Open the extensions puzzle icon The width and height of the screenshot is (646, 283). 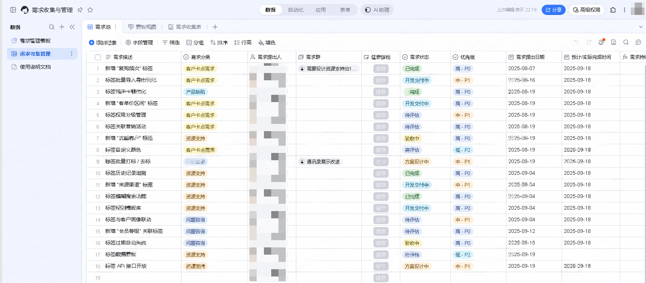[613, 10]
